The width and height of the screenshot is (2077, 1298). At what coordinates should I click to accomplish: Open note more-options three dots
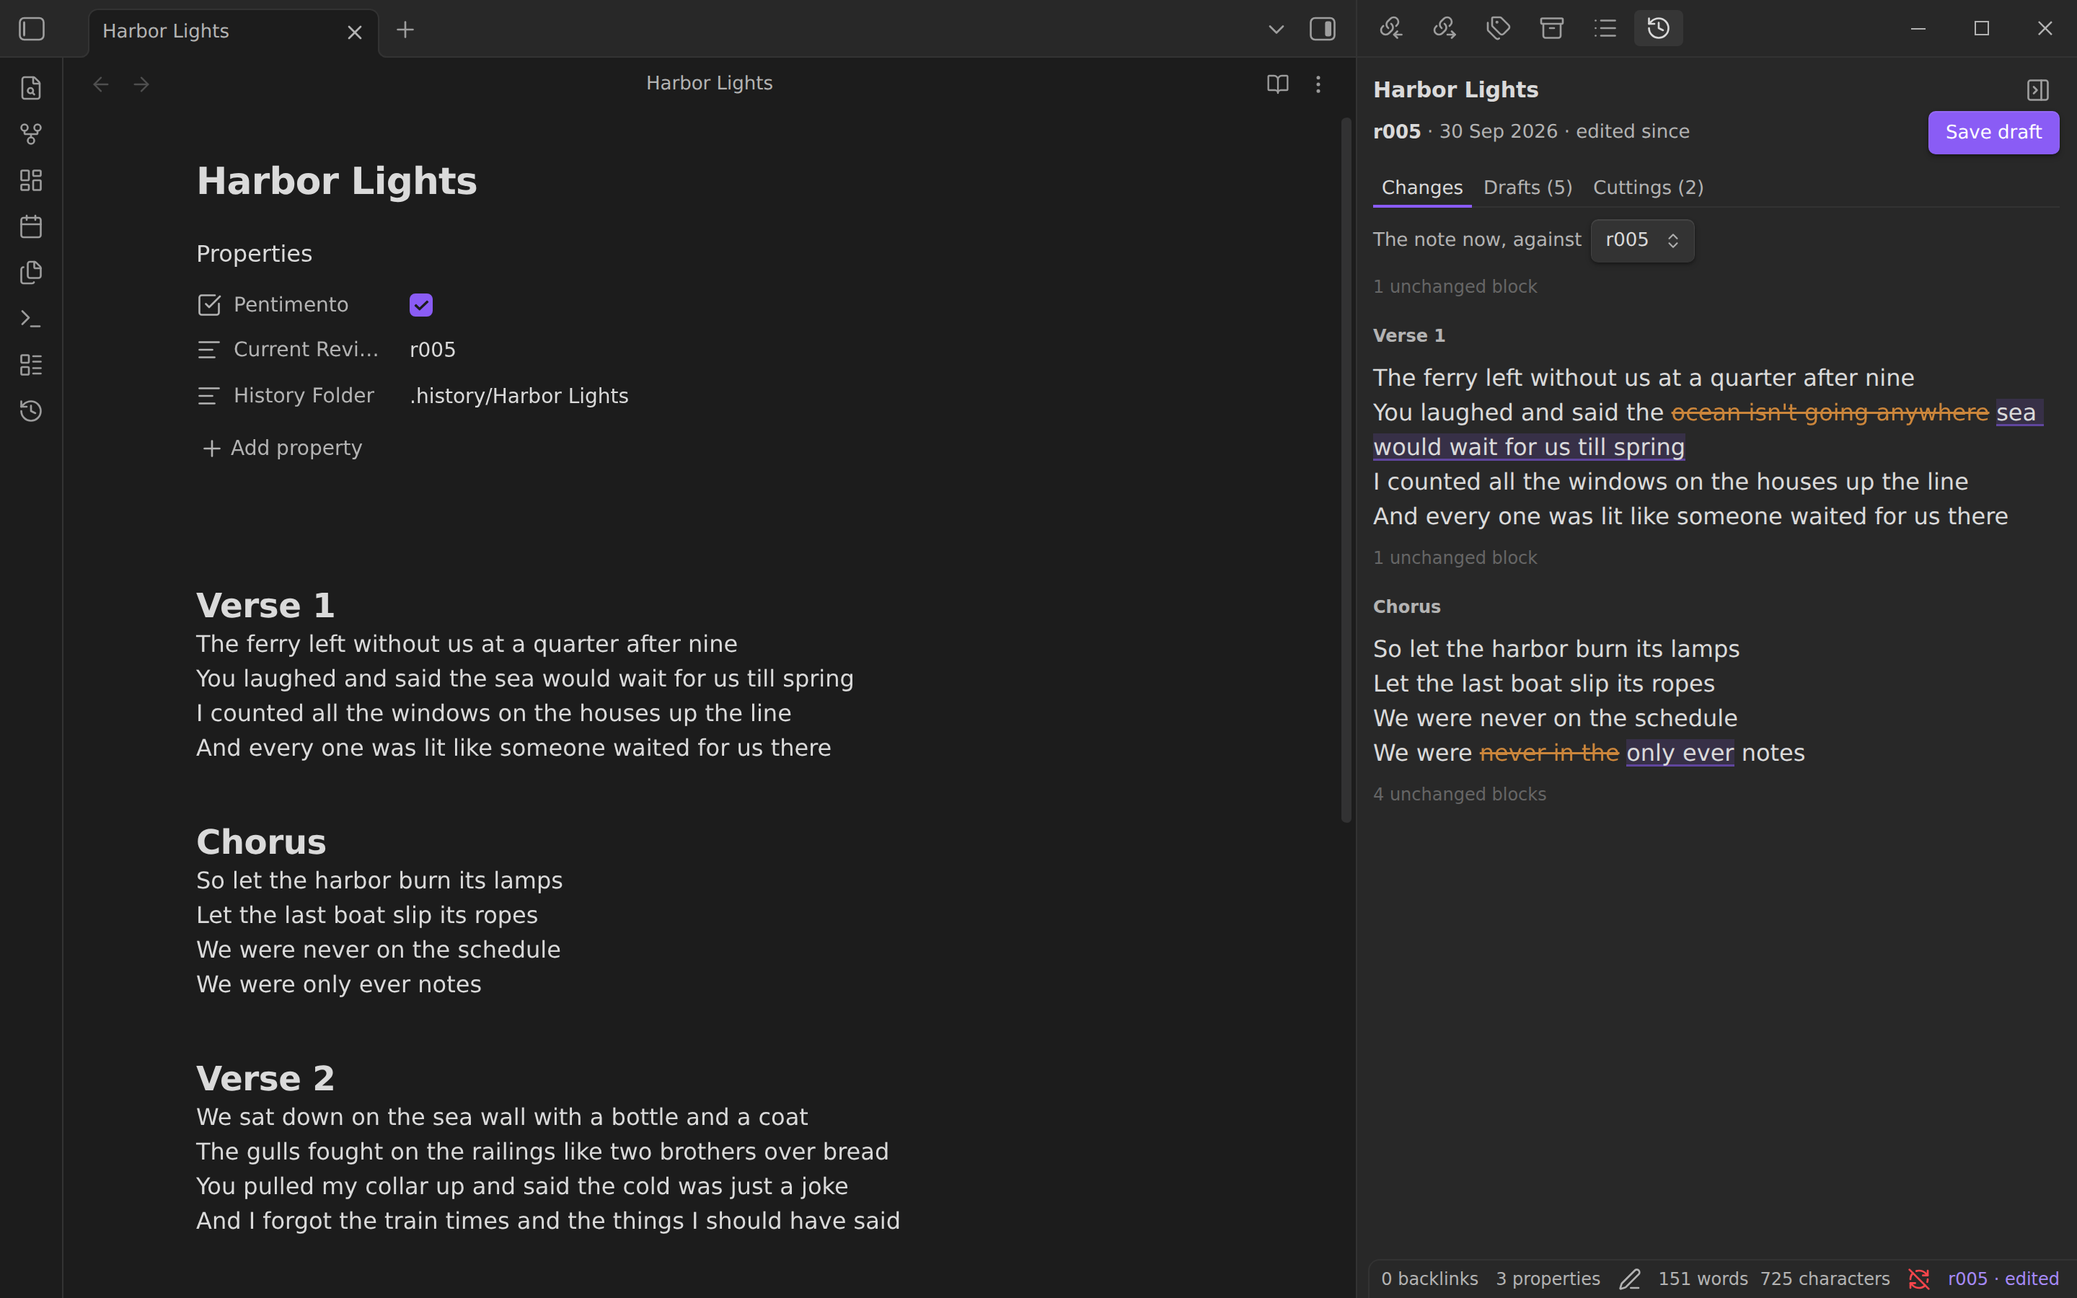(x=1318, y=84)
